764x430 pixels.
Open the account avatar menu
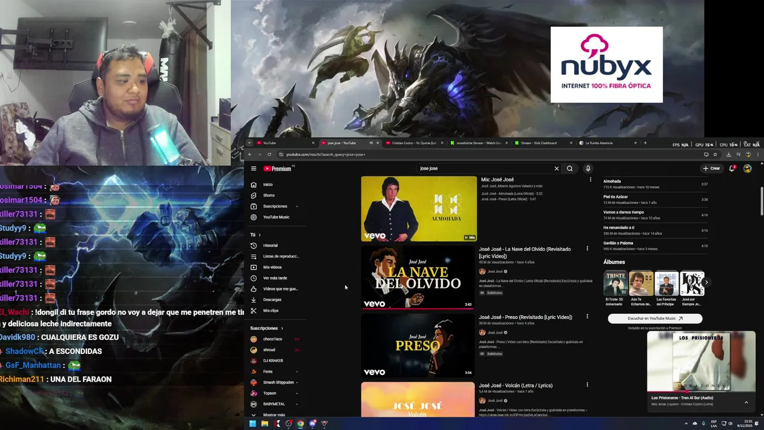coord(747,168)
